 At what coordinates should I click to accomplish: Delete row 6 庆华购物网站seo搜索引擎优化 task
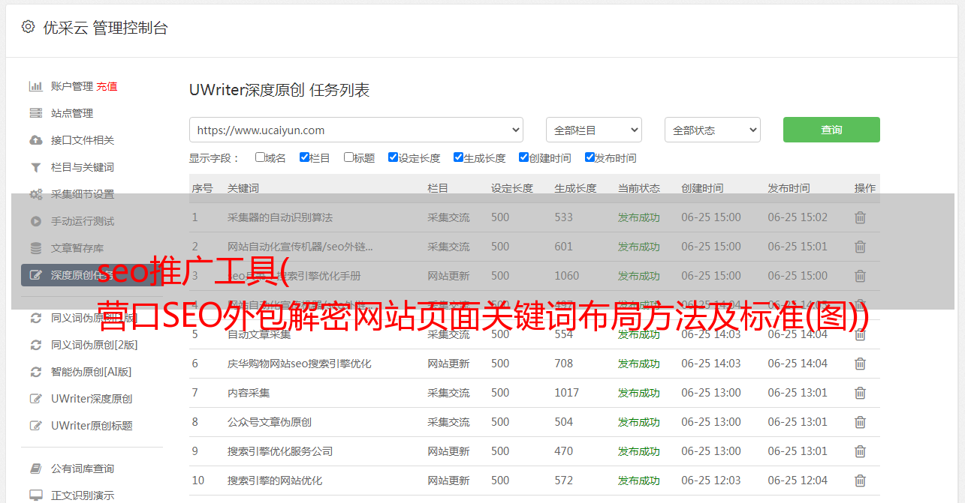point(860,364)
